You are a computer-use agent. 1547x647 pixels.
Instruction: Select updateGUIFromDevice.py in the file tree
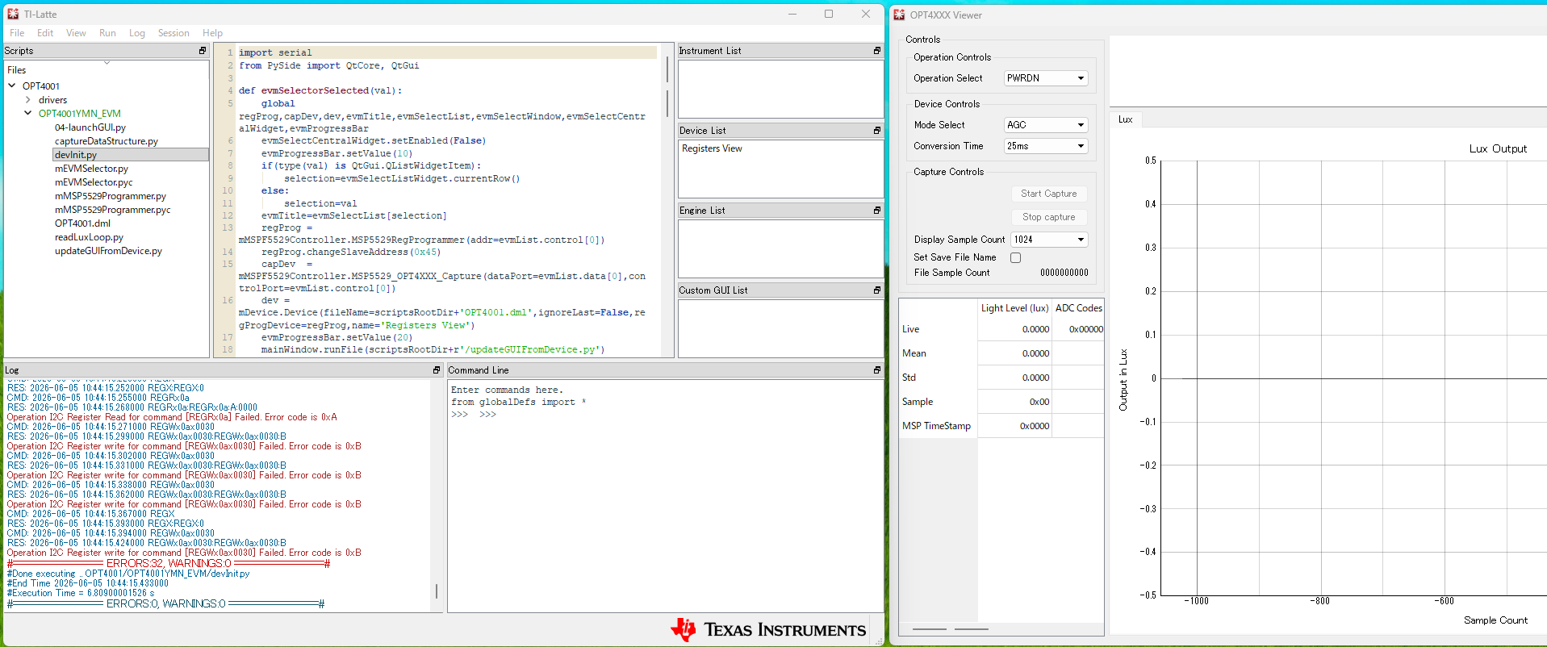click(x=108, y=251)
